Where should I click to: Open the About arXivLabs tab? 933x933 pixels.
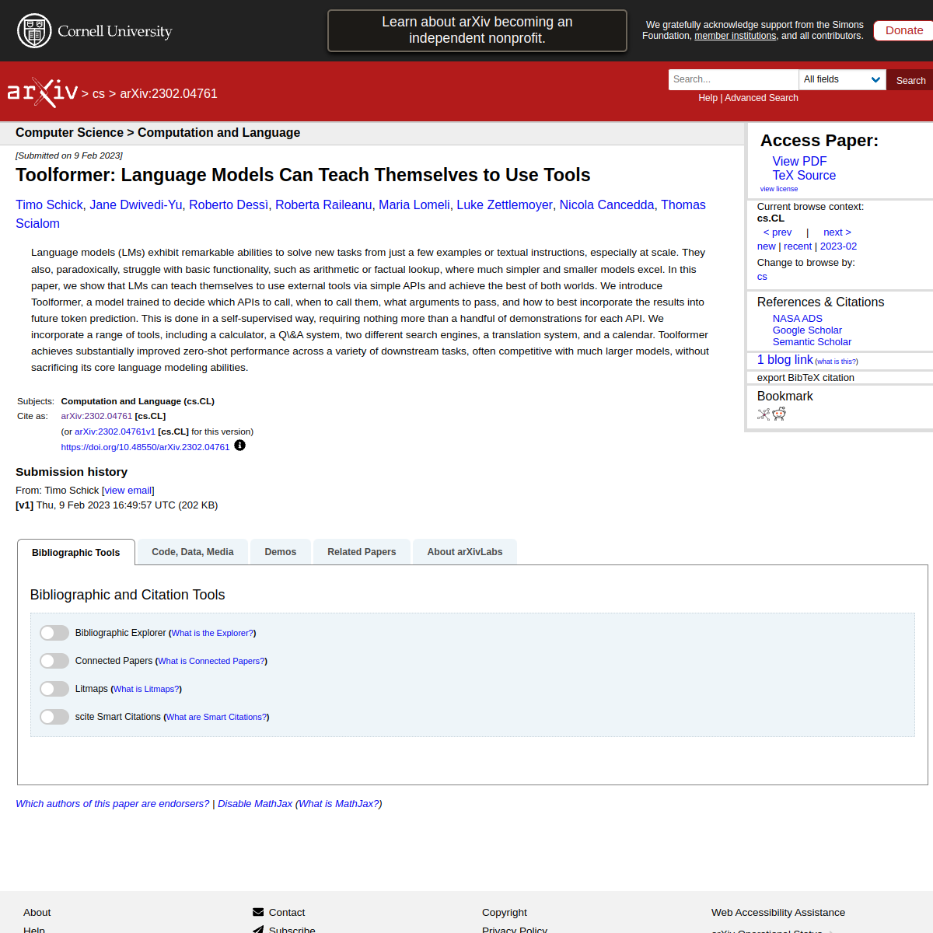[x=465, y=552]
